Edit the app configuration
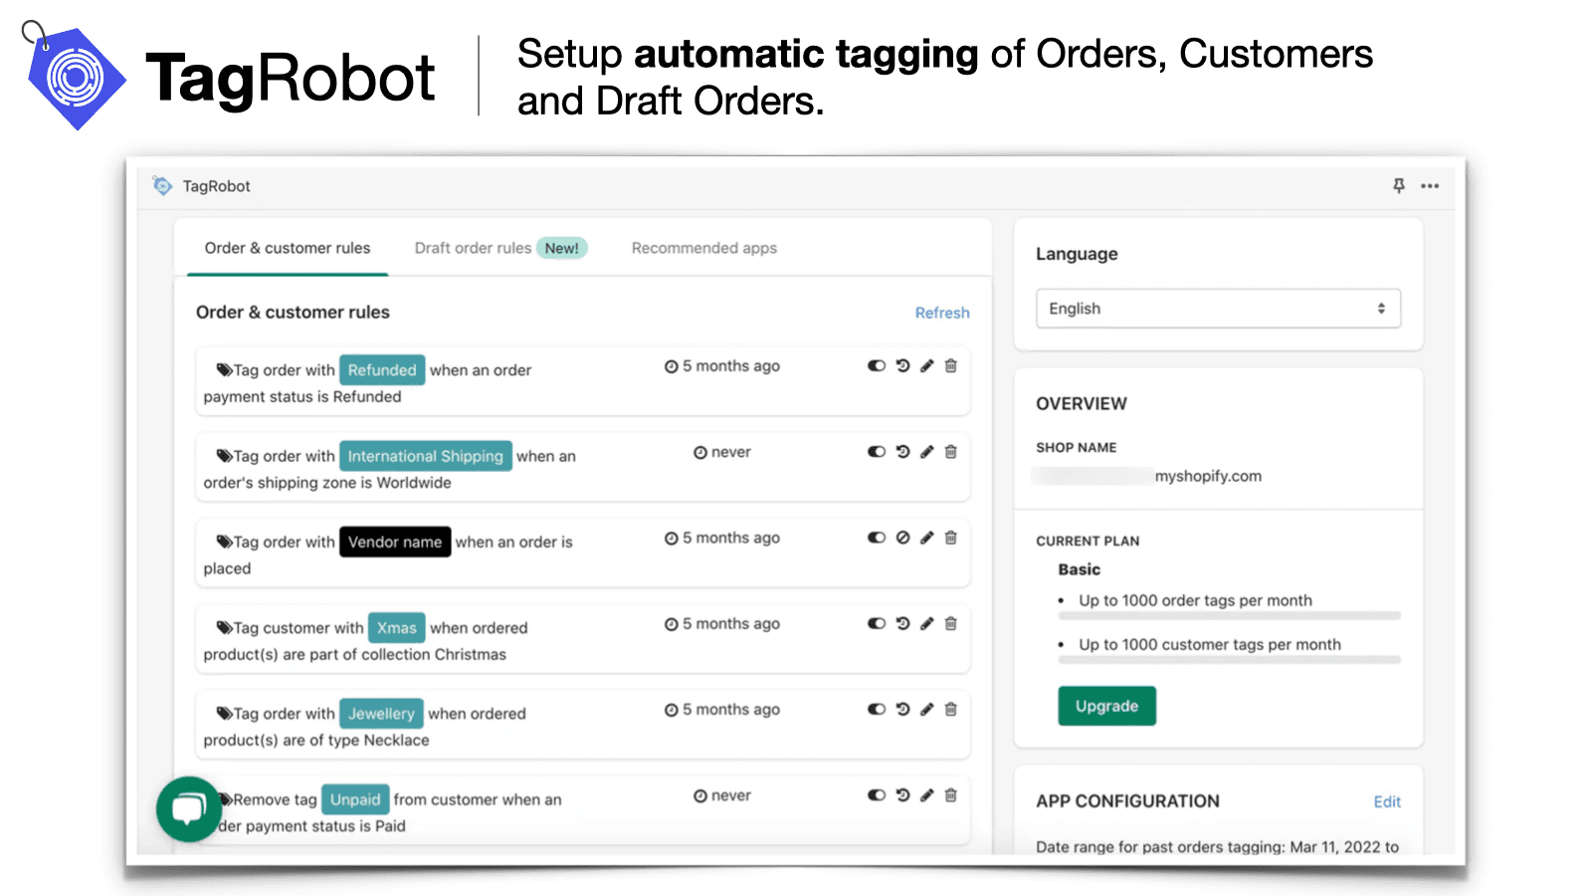The width and height of the screenshot is (1592, 896). tap(1387, 801)
